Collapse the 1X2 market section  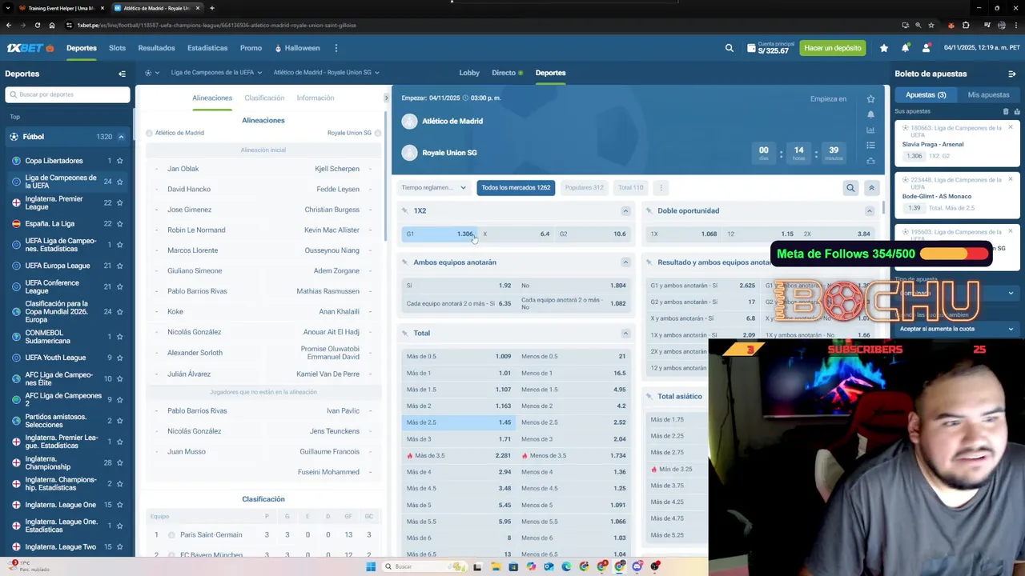pos(625,211)
